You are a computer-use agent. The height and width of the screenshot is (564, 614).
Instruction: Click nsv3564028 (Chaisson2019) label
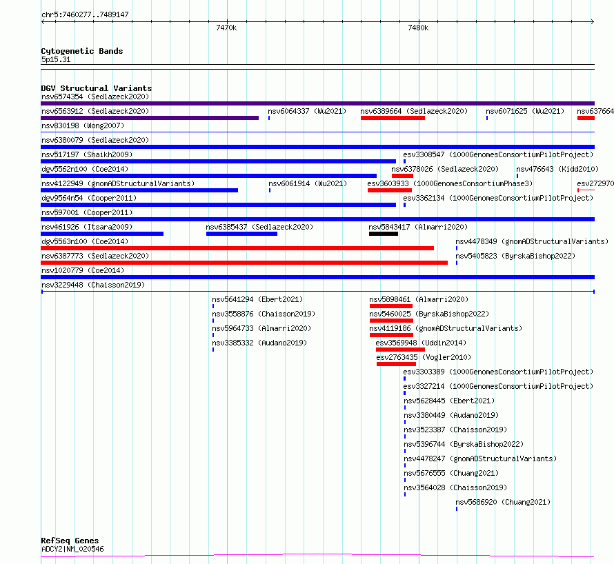(x=455, y=487)
